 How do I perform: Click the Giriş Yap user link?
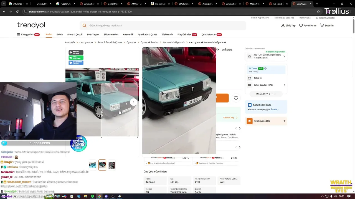[288, 25]
